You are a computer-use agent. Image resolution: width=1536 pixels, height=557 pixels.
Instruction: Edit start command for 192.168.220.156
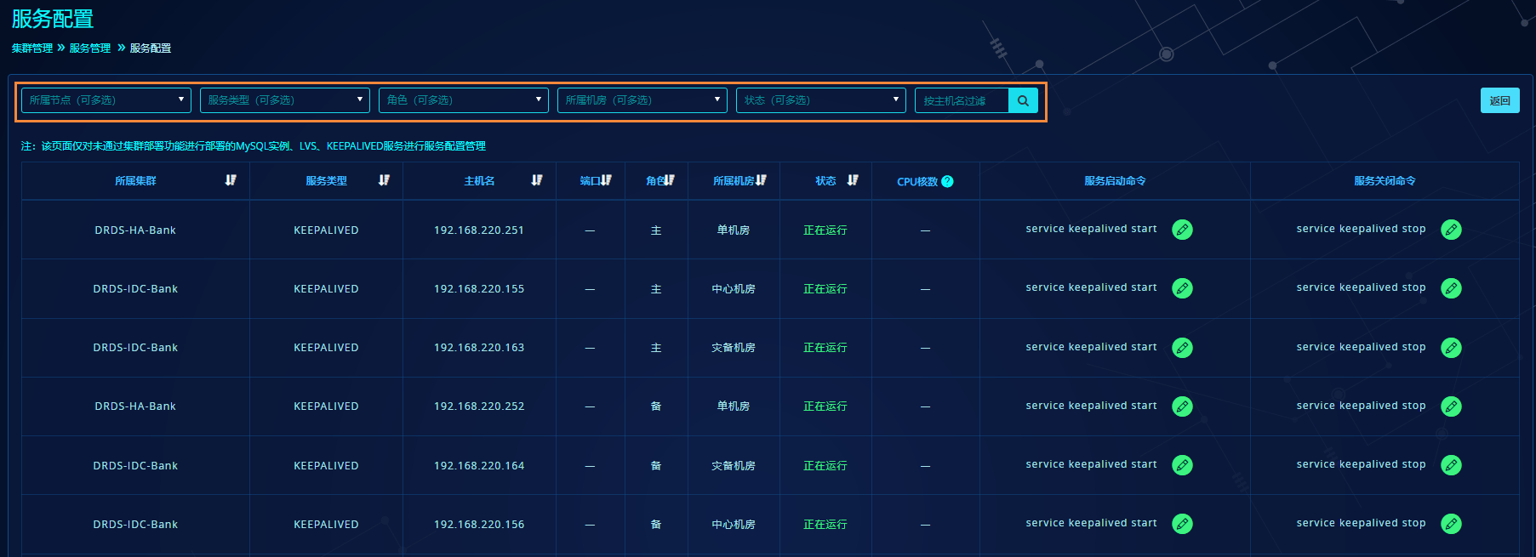[1182, 524]
